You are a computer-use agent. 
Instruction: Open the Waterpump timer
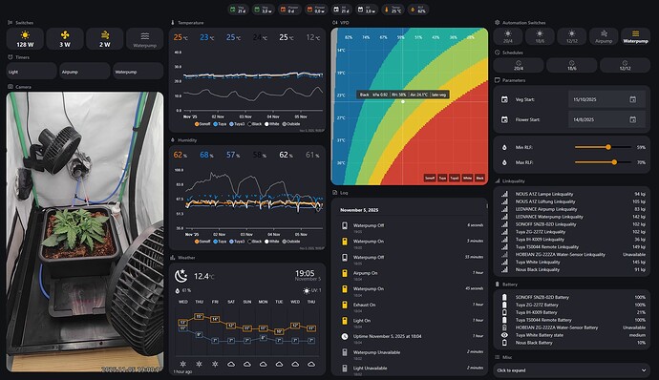tap(138, 72)
